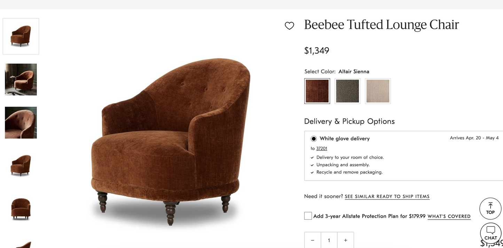Click the main chair product image
Screen dimensions: 503x248
pyautogui.click(x=171, y=141)
